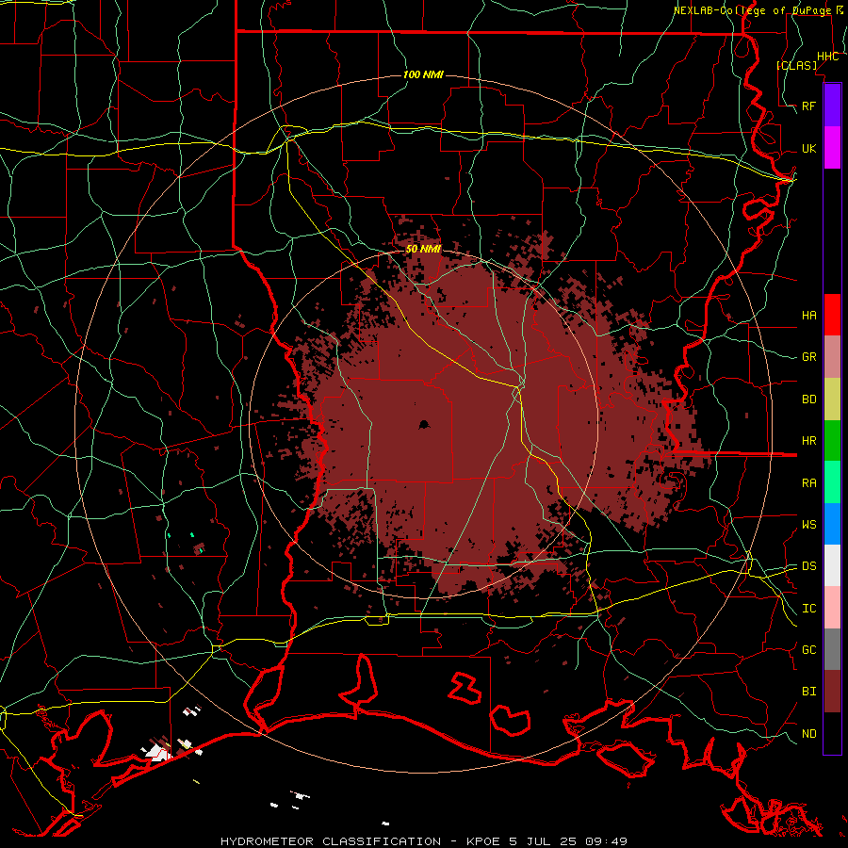The width and height of the screenshot is (848, 848).
Task: Click the 'HYDROMETEOR CLASSIFICATION' title text
Action: tap(331, 841)
